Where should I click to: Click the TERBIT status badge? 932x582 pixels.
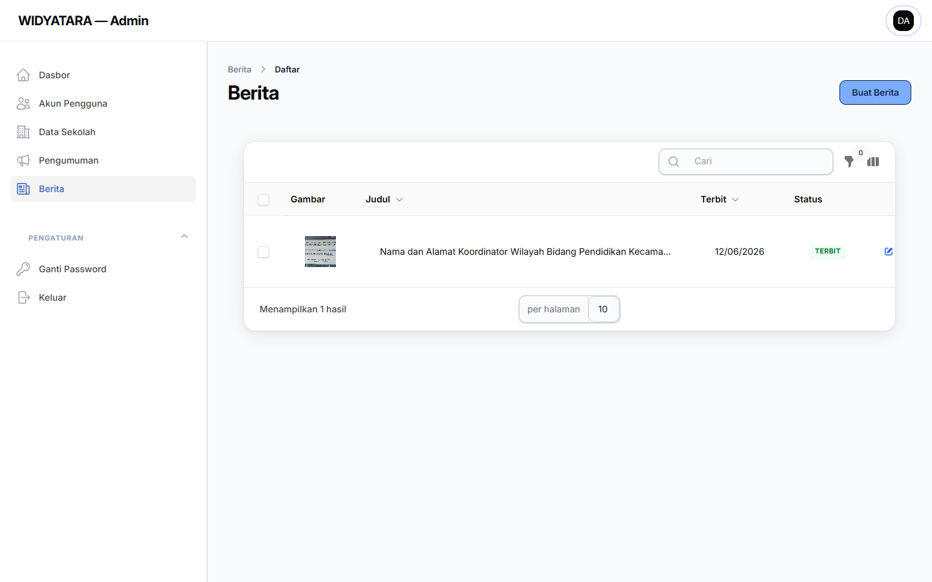coord(828,252)
